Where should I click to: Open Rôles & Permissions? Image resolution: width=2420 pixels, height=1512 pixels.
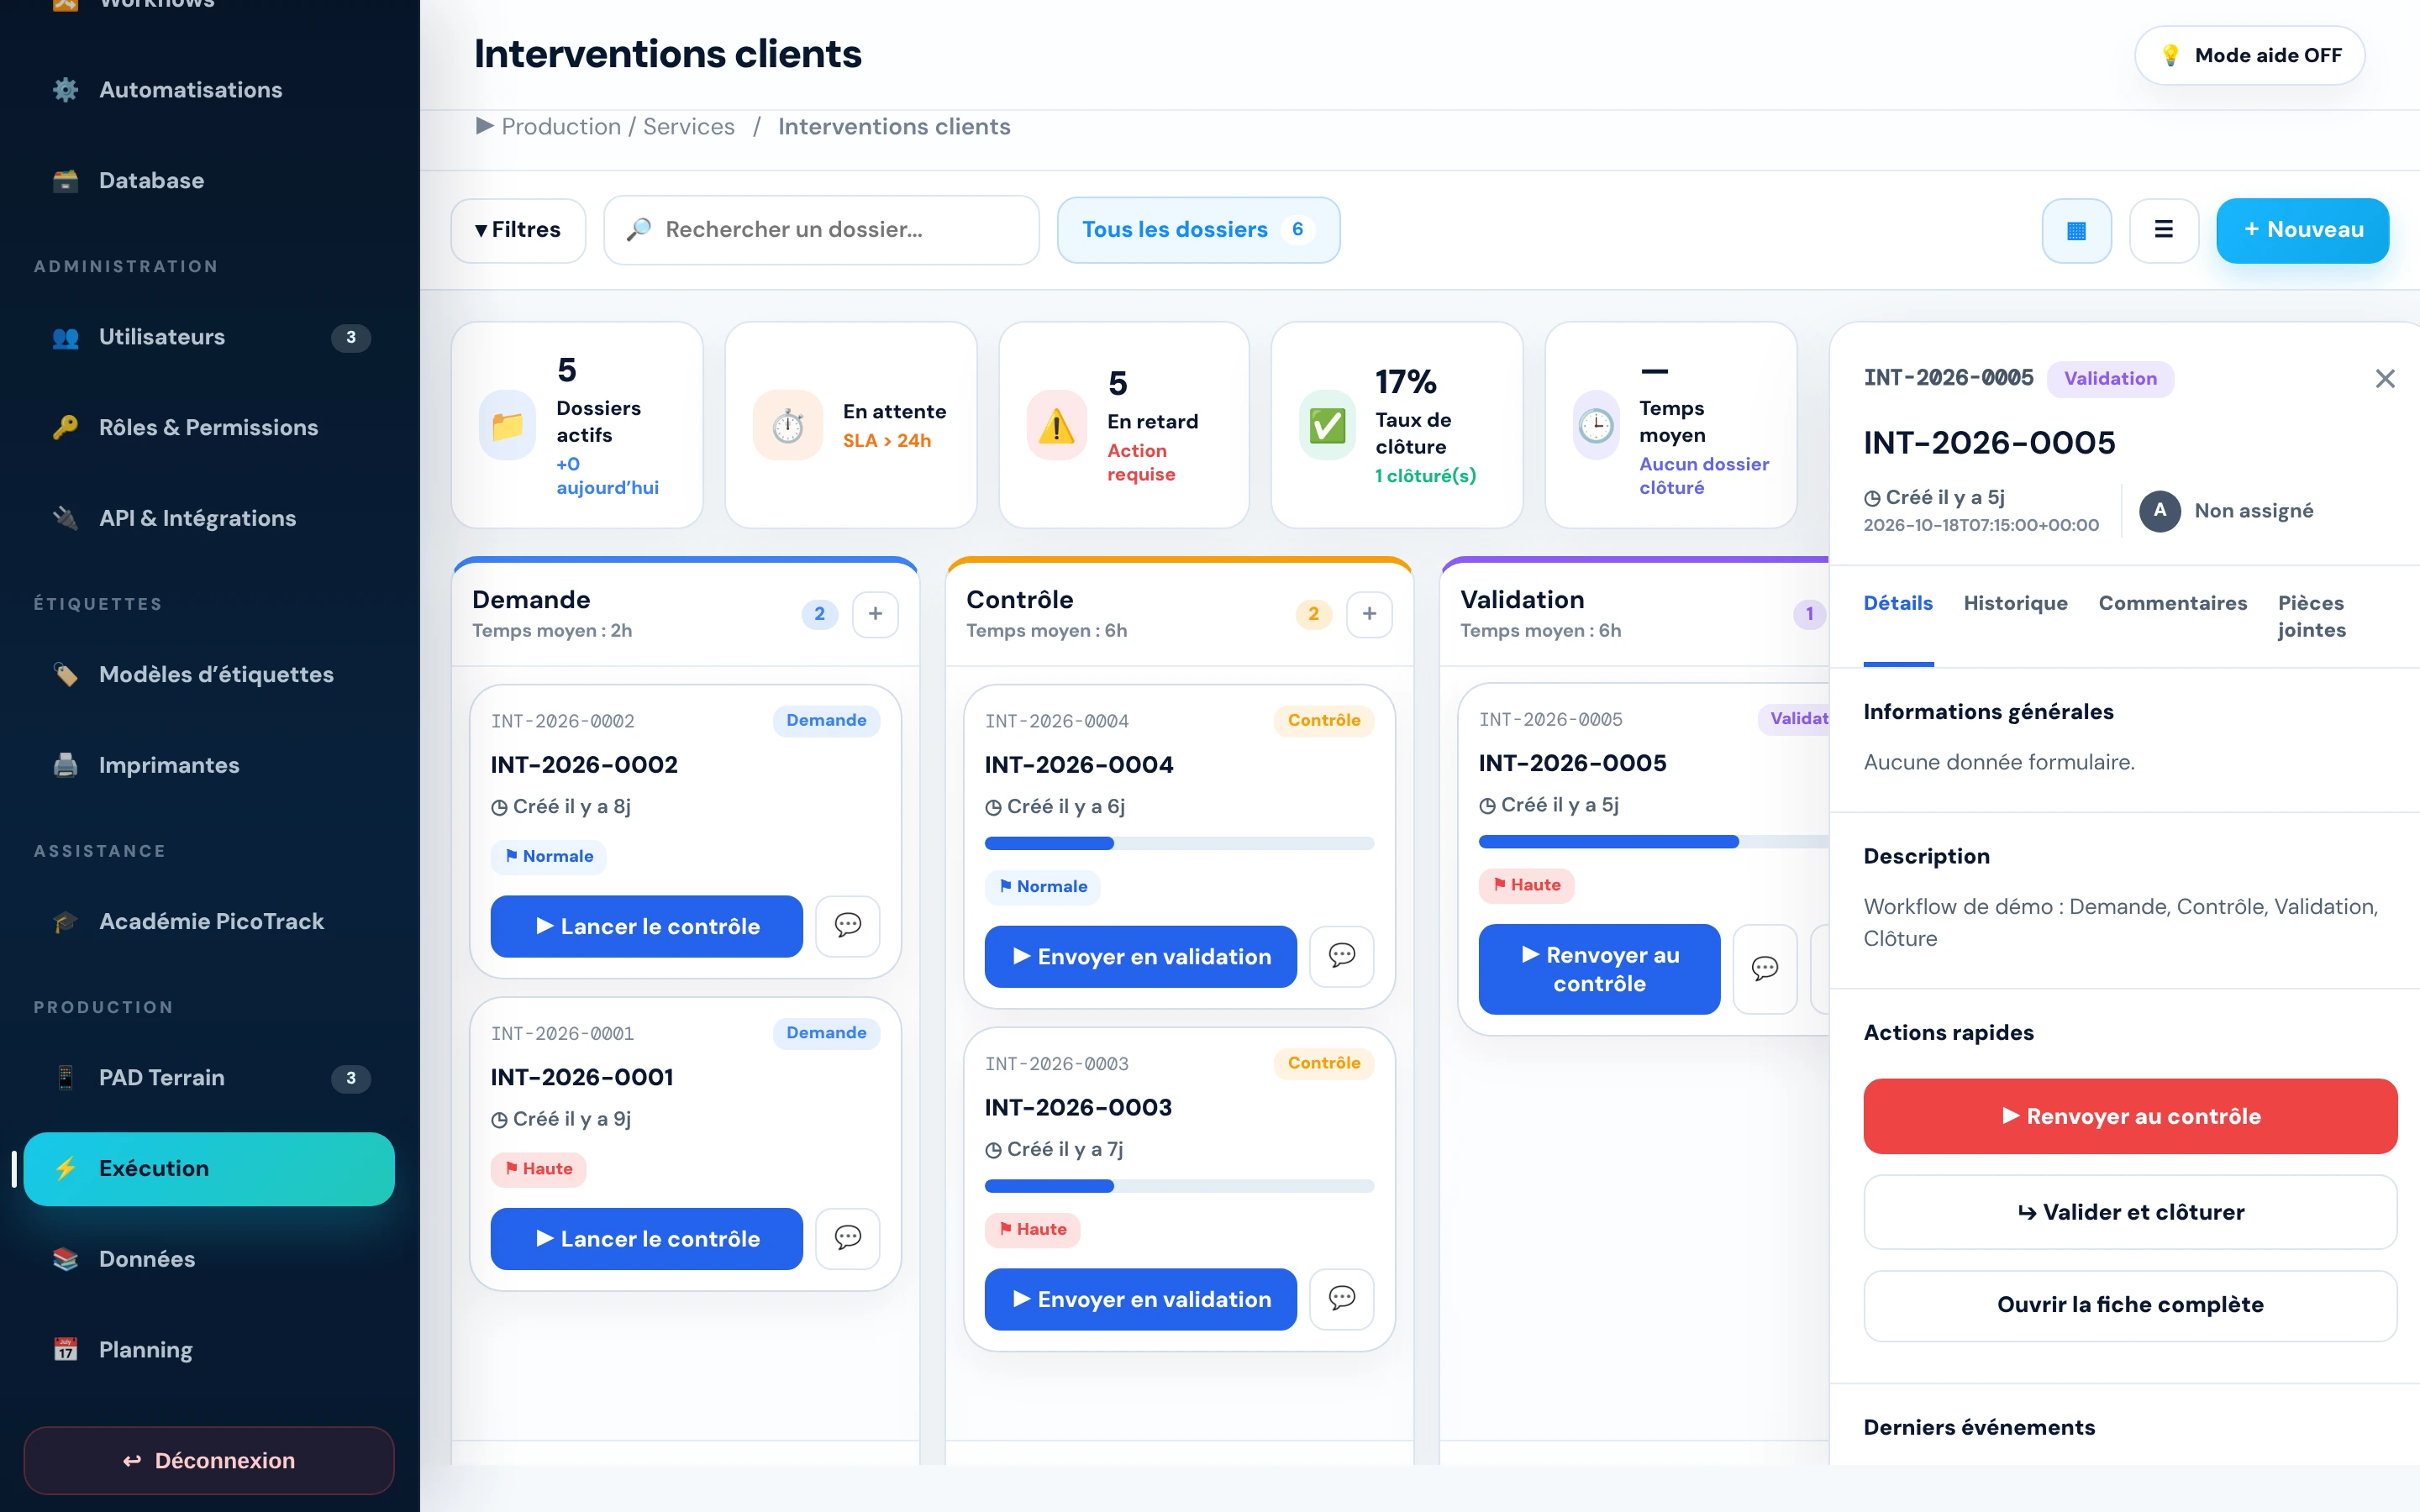coord(209,428)
